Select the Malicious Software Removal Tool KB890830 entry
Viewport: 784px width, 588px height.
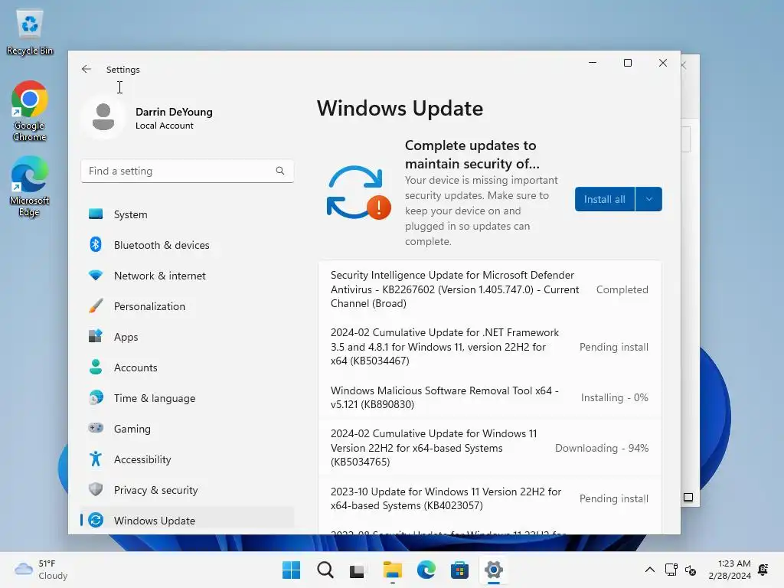click(x=489, y=397)
